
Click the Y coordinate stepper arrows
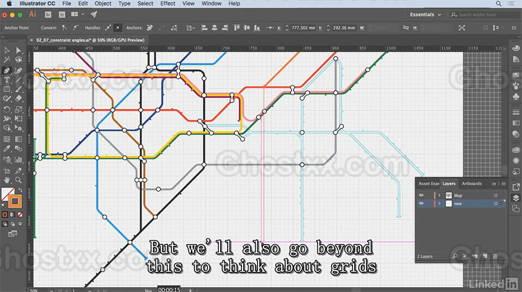tap(328, 28)
